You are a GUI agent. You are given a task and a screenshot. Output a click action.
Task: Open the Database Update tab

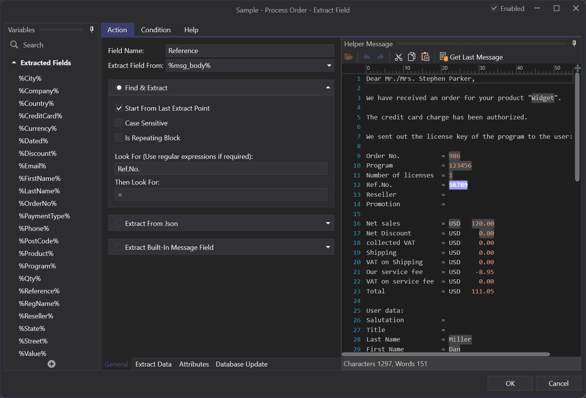(x=242, y=364)
